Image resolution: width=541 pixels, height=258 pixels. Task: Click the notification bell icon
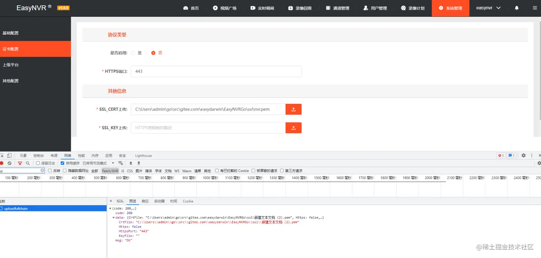(517, 8)
